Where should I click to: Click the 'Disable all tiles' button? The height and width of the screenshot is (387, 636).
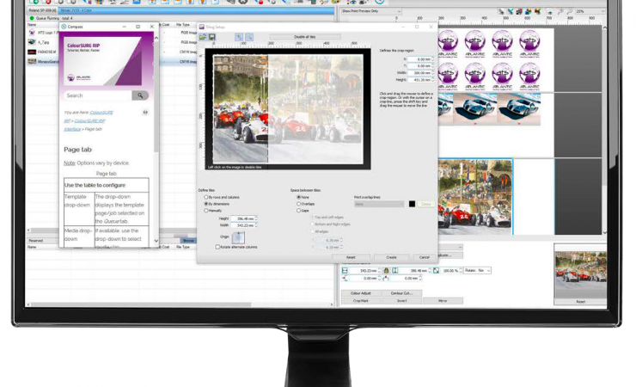pos(304,38)
